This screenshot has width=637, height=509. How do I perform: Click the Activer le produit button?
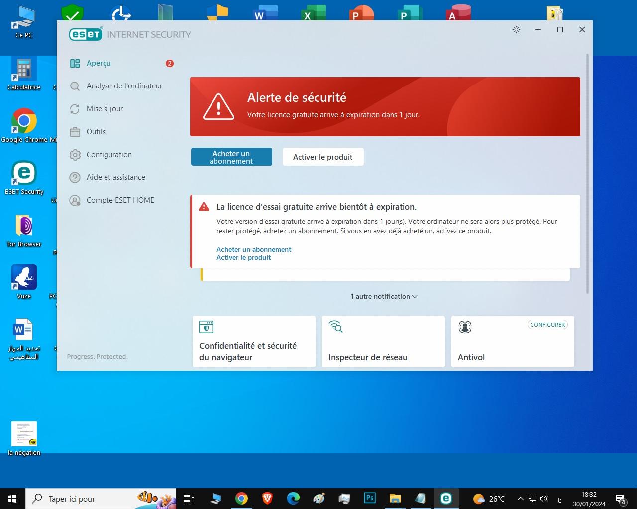[323, 157]
